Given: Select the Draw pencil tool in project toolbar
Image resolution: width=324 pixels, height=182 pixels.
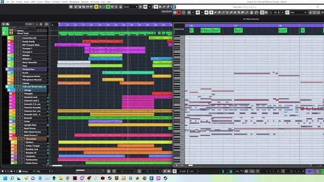Looking at the screenshot, I should pos(164,7).
